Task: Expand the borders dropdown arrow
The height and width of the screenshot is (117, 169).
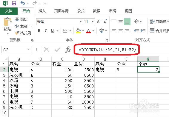Action: pyautogui.click(x=70, y=31)
